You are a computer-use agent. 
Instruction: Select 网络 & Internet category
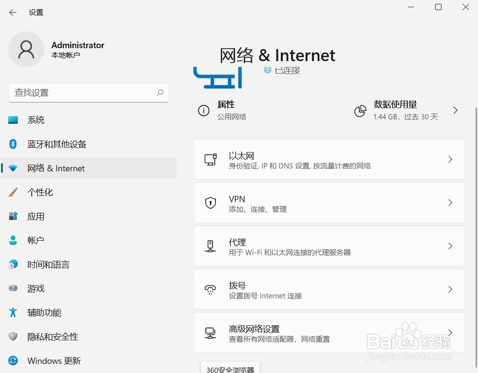coord(88,168)
